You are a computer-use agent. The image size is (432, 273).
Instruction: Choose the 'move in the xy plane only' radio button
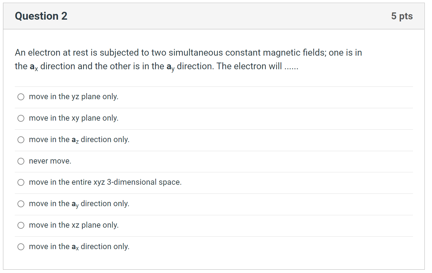pyautogui.click(x=21, y=118)
